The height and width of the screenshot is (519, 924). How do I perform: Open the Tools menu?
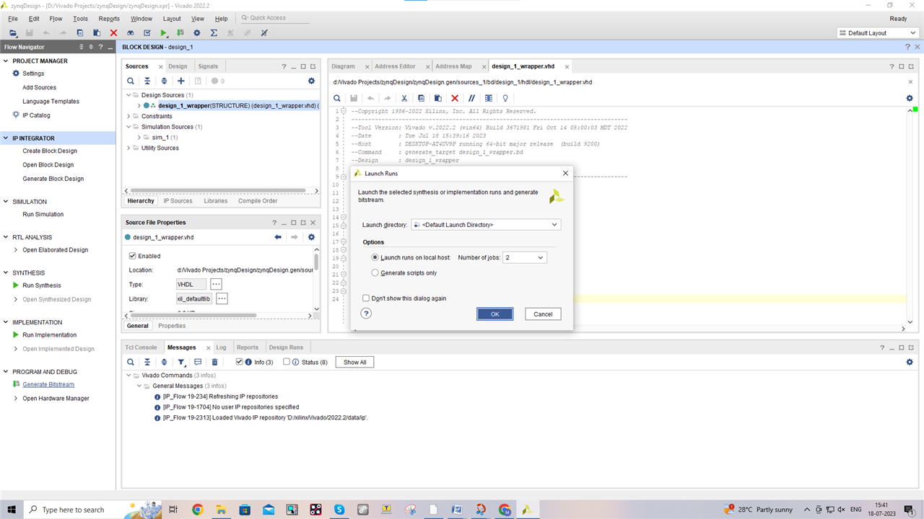tap(80, 19)
